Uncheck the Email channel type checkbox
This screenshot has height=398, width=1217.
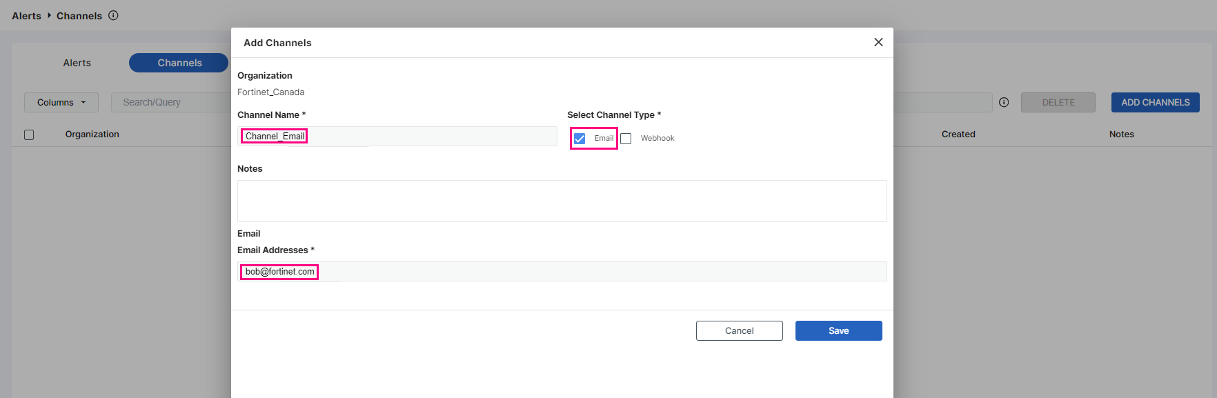[580, 139]
